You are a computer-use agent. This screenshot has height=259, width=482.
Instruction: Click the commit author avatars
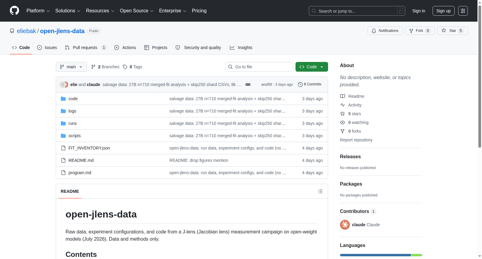pos(64,85)
